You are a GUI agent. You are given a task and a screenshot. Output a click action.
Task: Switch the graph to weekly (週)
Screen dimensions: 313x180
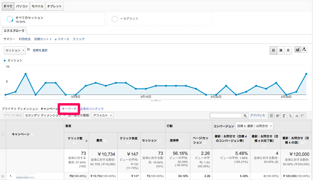pos(281,51)
